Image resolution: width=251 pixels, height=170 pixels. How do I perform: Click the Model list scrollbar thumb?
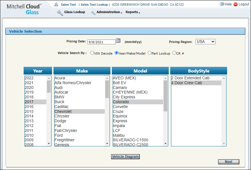point(166,96)
